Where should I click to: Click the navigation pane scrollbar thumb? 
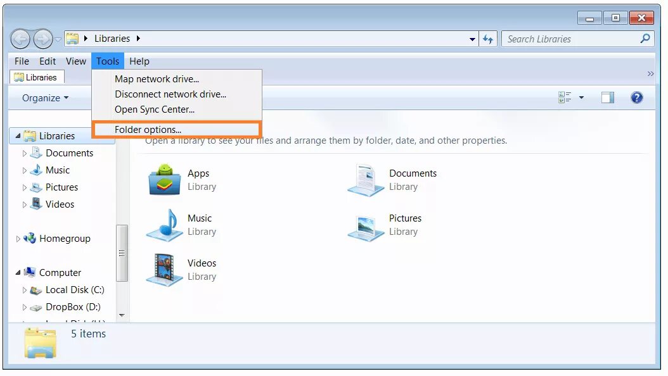pyautogui.click(x=122, y=253)
